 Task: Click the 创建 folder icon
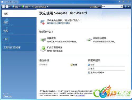click(72, 65)
